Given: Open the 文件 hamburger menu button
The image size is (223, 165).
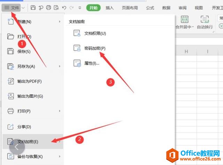Looking at the screenshot, I should (x=11, y=8).
